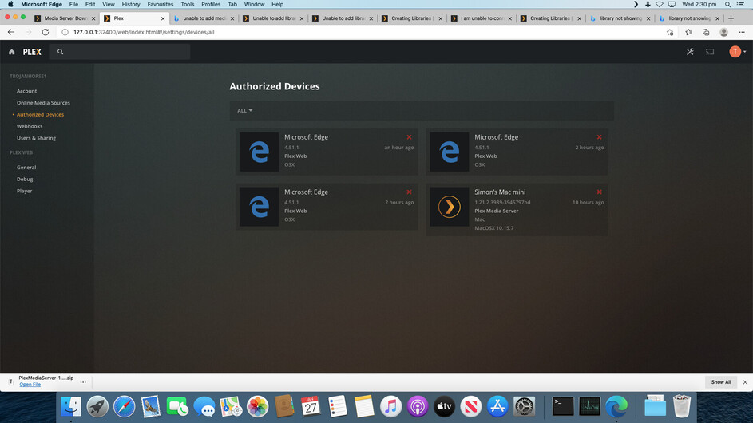Close the downloads bar

click(745, 382)
